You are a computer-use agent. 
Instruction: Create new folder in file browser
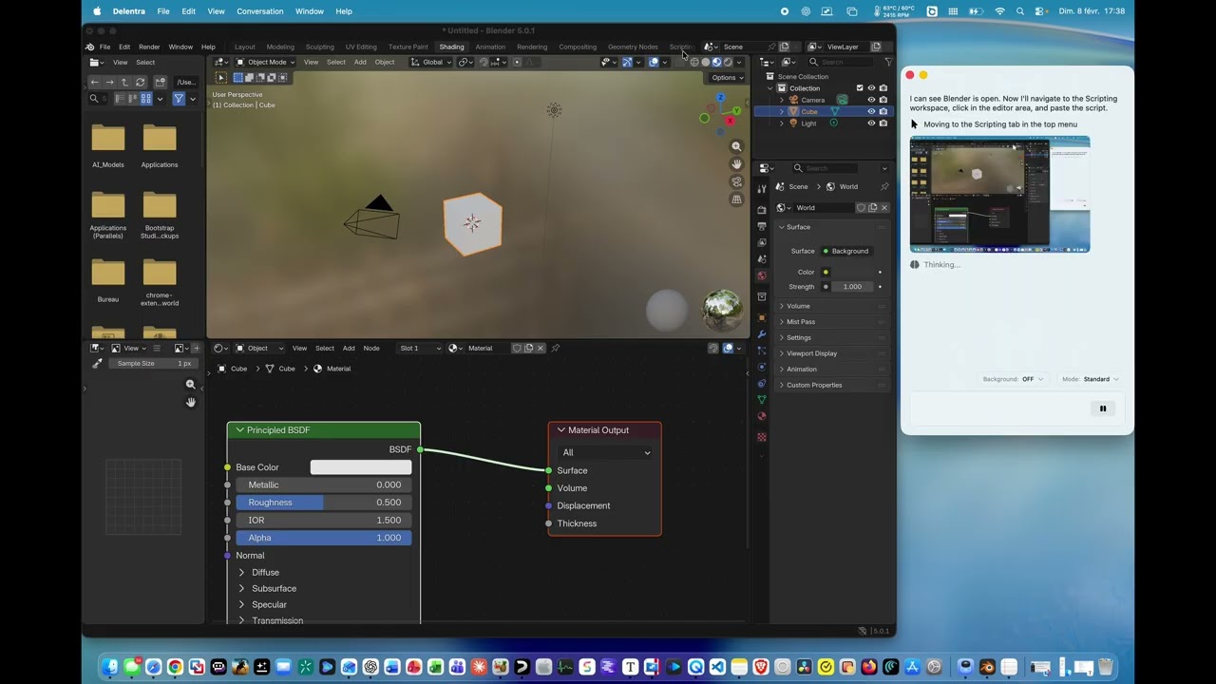[x=161, y=82]
